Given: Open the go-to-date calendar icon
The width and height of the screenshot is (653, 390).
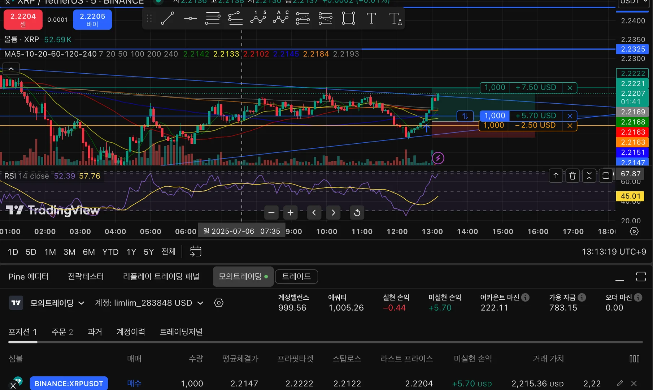Looking at the screenshot, I should (x=196, y=251).
